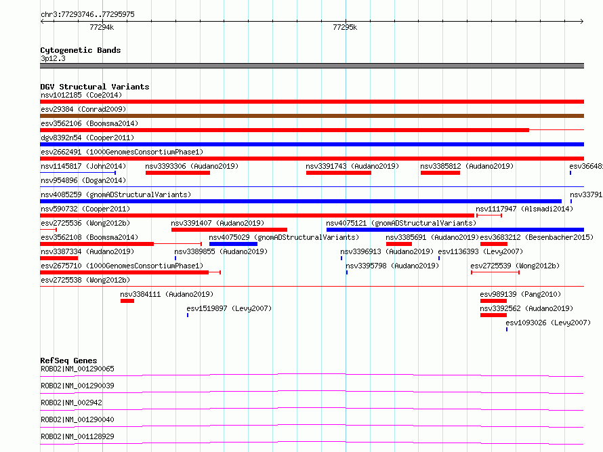Image resolution: width=603 pixels, height=452 pixels.
Task: Click the ROBO2|NM_001128929 transcript label
Action: pos(77,436)
